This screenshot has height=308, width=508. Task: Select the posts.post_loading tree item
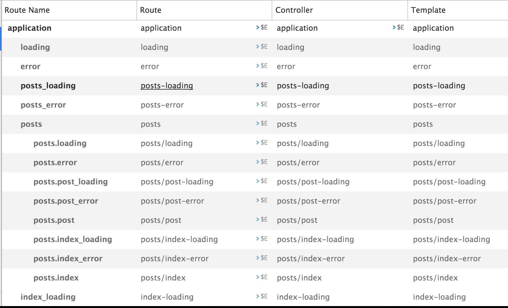[x=70, y=182]
